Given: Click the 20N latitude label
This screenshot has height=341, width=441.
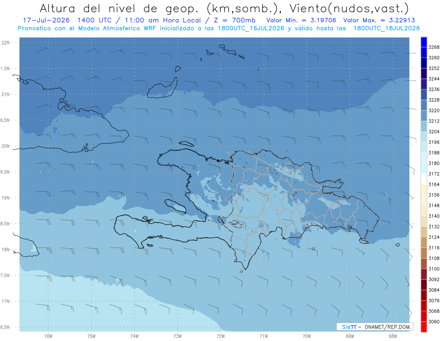Looking at the screenshot, I should click(6, 146).
